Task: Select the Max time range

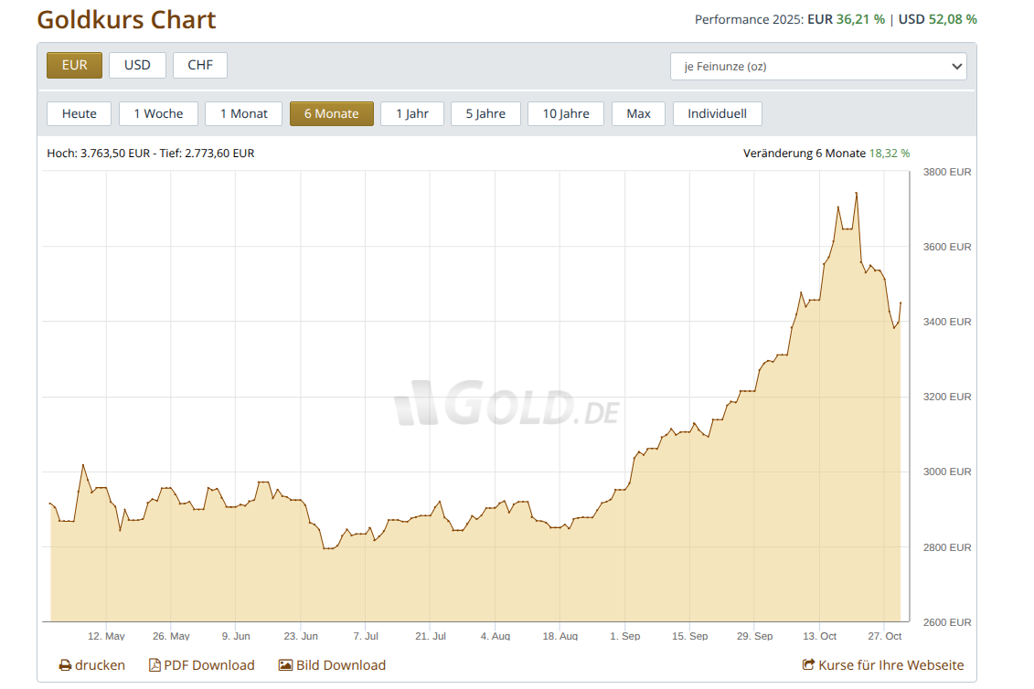Action: 638,113
